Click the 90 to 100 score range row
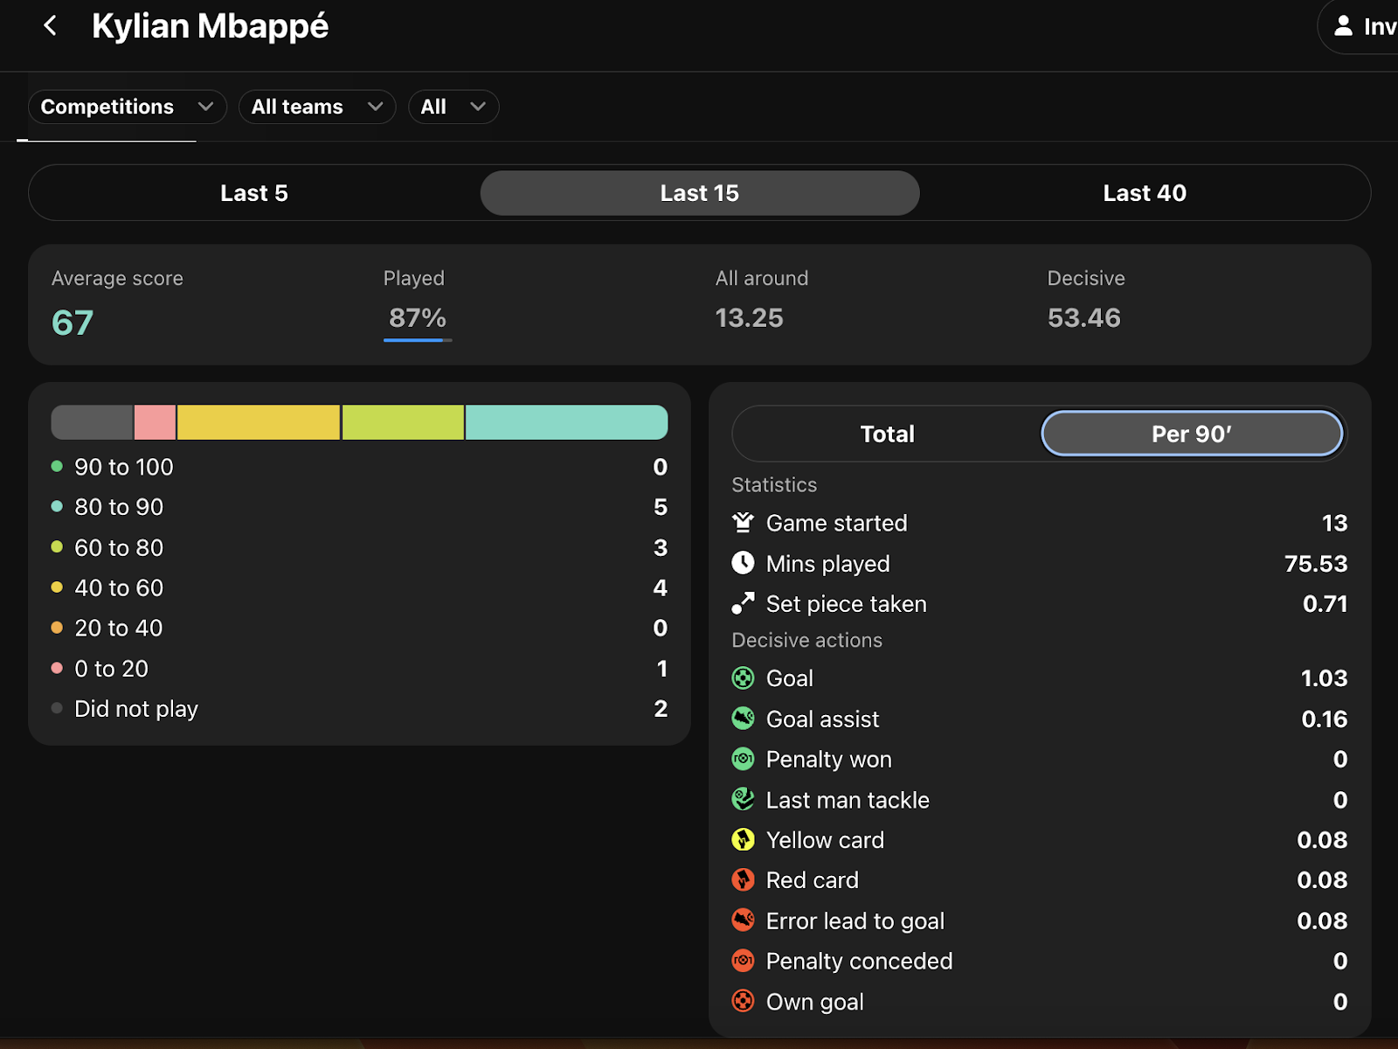 click(359, 467)
